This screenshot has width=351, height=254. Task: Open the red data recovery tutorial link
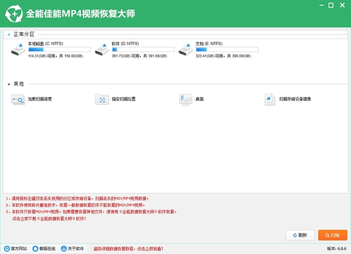coord(128,249)
